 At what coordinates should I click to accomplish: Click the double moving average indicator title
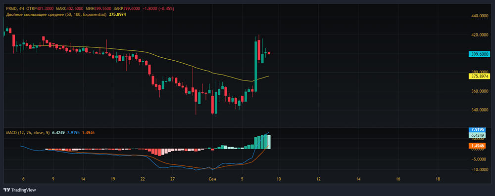pos(56,14)
